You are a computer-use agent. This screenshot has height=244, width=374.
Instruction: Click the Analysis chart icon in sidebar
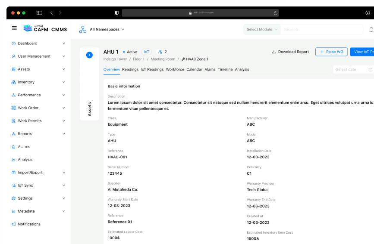click(x=14, y=160)
